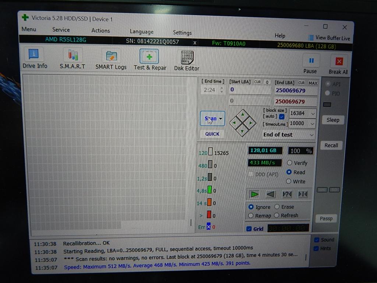Viewport: 377px width, 283px height.
Task: Open the End of test action dropdown
Action: coord(288,134)
